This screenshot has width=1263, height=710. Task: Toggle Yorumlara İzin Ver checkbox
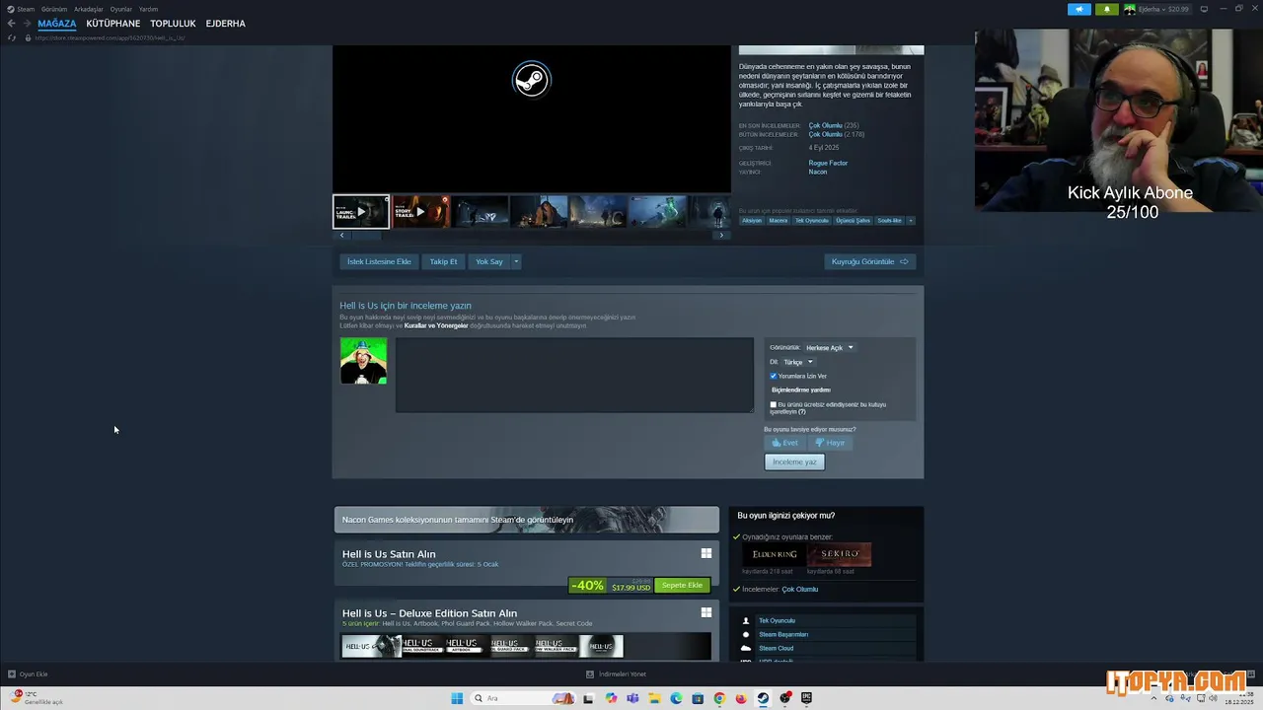tap(773, 376)
